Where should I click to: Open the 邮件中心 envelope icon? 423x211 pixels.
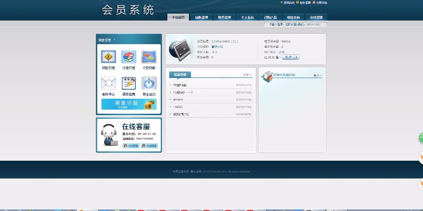pos(109,83)
